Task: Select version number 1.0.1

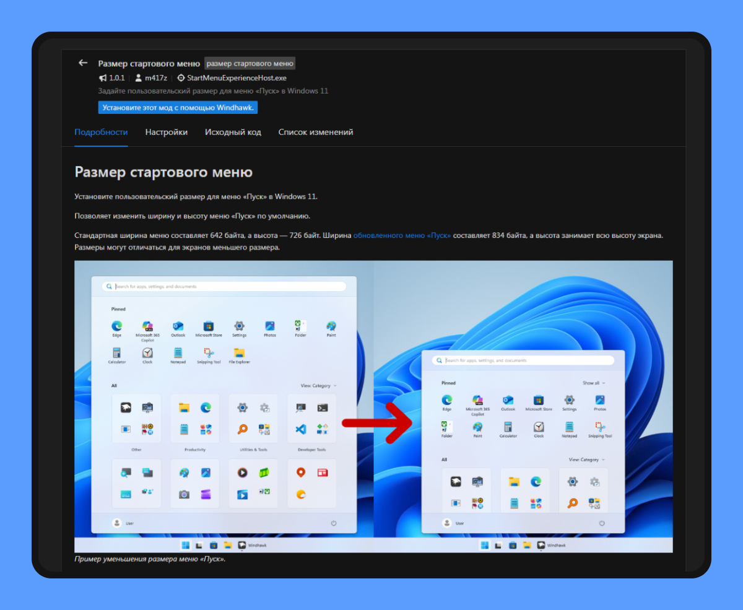Action: (117, 78)
